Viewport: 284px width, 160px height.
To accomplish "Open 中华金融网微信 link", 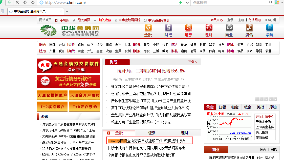I will (159, 20).
